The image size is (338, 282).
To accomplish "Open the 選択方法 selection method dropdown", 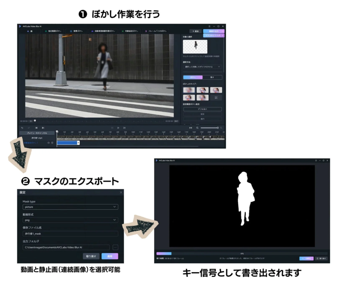I will click(203, 67).
